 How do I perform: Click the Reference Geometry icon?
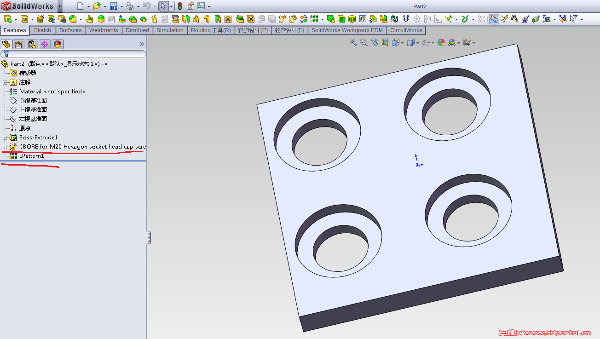point(448,19)
